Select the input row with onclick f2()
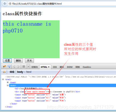The height and width of the screenshot is (112, 116). tap(40, 98)
